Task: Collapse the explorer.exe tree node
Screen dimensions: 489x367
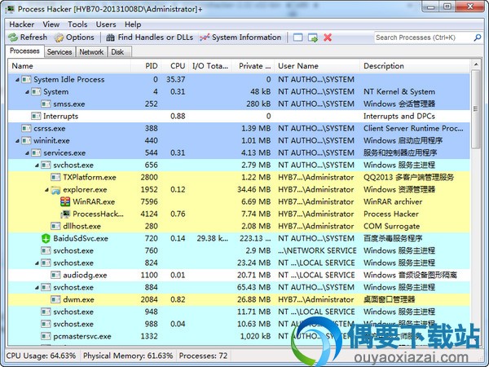Action: (x=46, y=190)
